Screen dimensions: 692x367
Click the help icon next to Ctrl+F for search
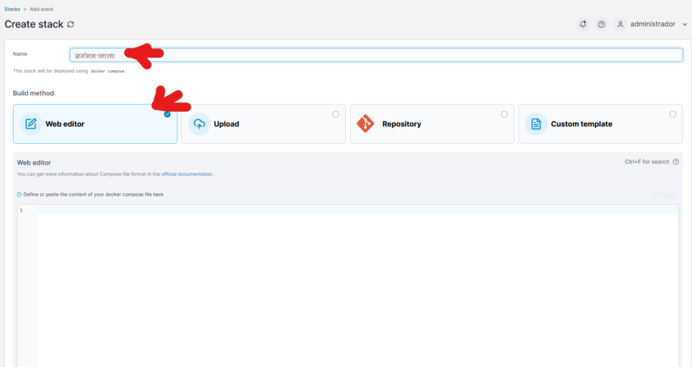tap(676, 162)
